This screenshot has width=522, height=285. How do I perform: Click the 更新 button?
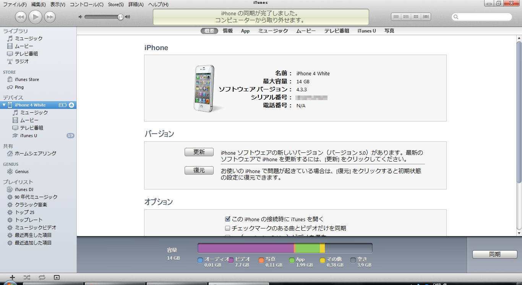click(199, 152)
